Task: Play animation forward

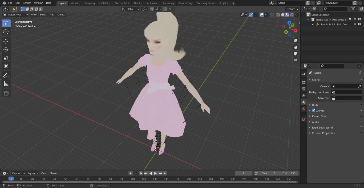Action: coord(155,173)
